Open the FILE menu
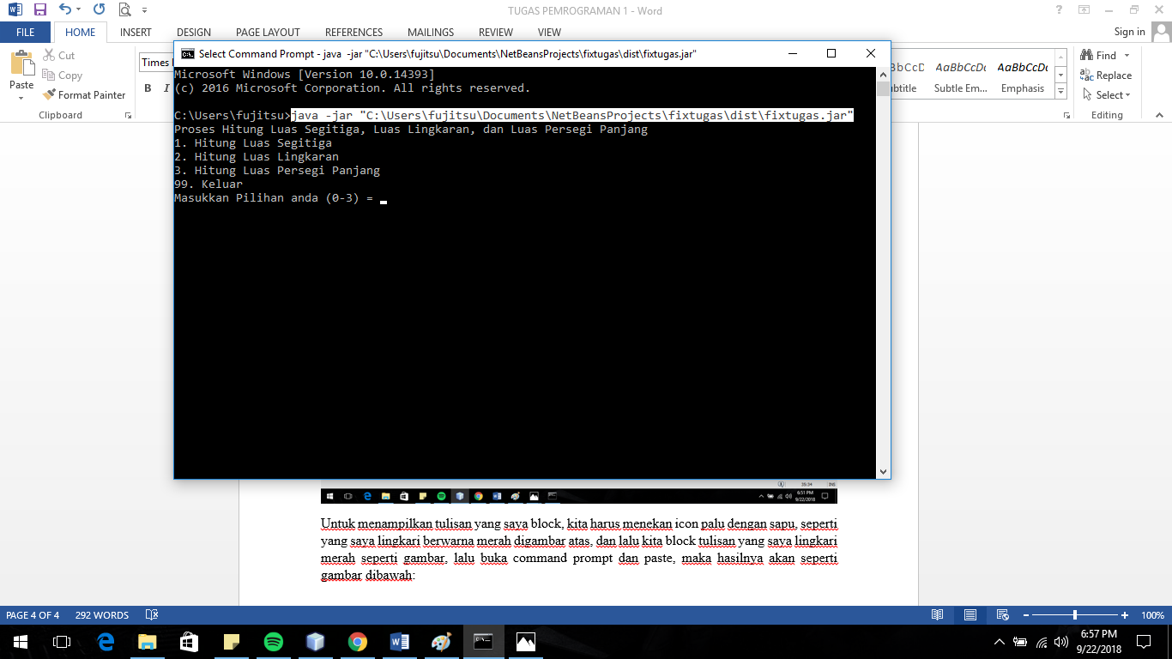The image size is (1172, 659). pyautogui.click(x=25, y=32)
